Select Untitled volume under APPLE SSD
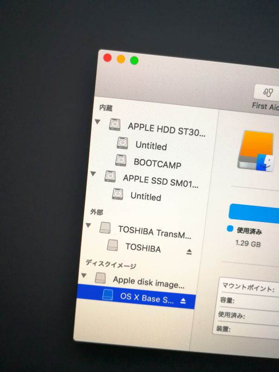The height and width of the screenshot is (372, 279). [x=146, y=196]
